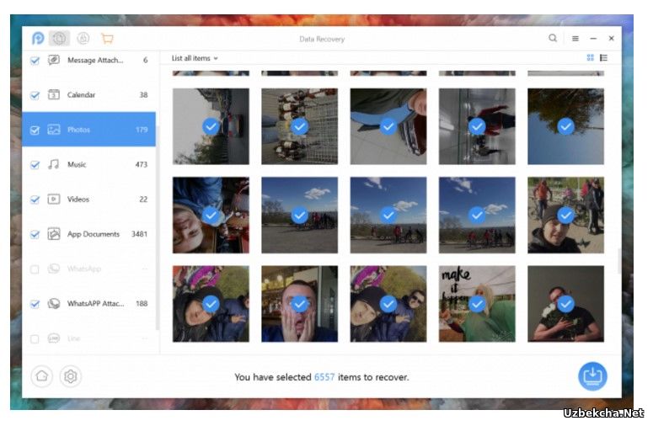This screenshot has height=426, width=653.
Task: Click the greyed Line icon
Action: click(54, 338)
